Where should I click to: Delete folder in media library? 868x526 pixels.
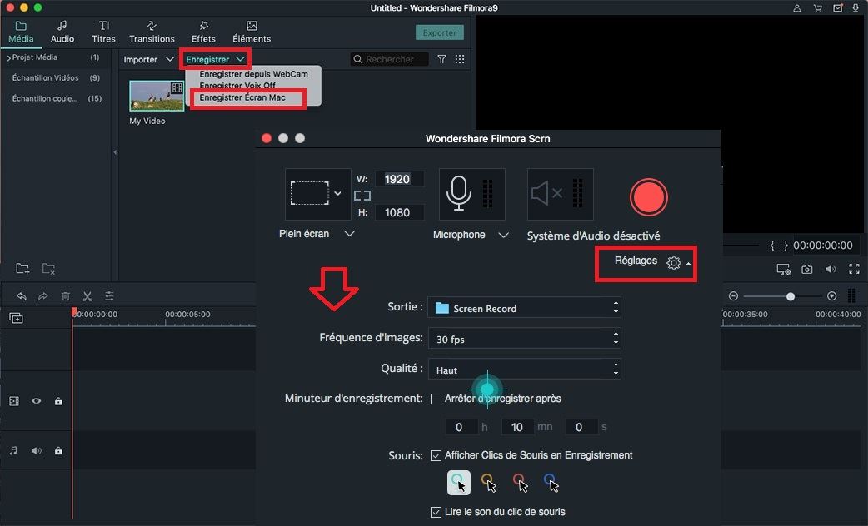click(x=48, y=268)
